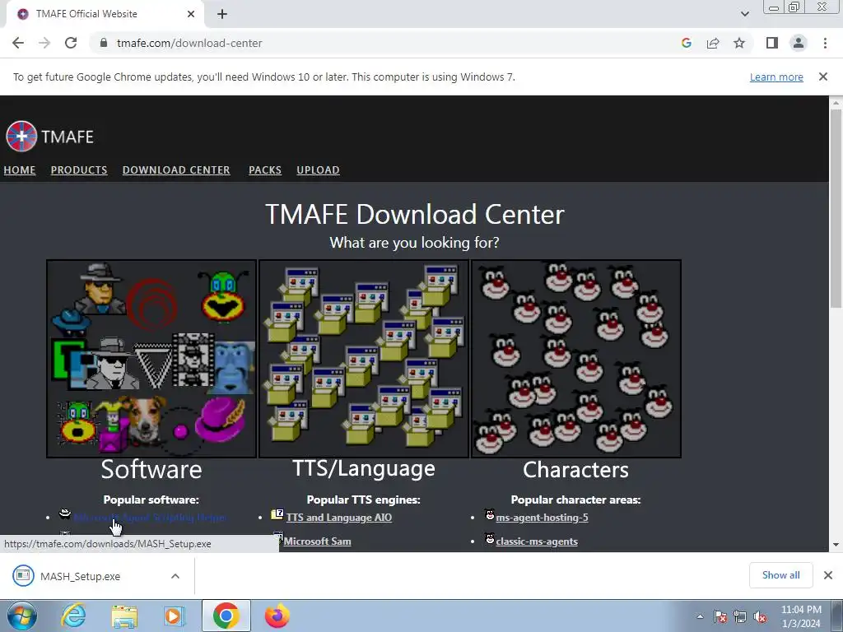This screenshot has width=843, height=632.
Task: Open File Explorer from taskbar
Action: coord(124,616)
